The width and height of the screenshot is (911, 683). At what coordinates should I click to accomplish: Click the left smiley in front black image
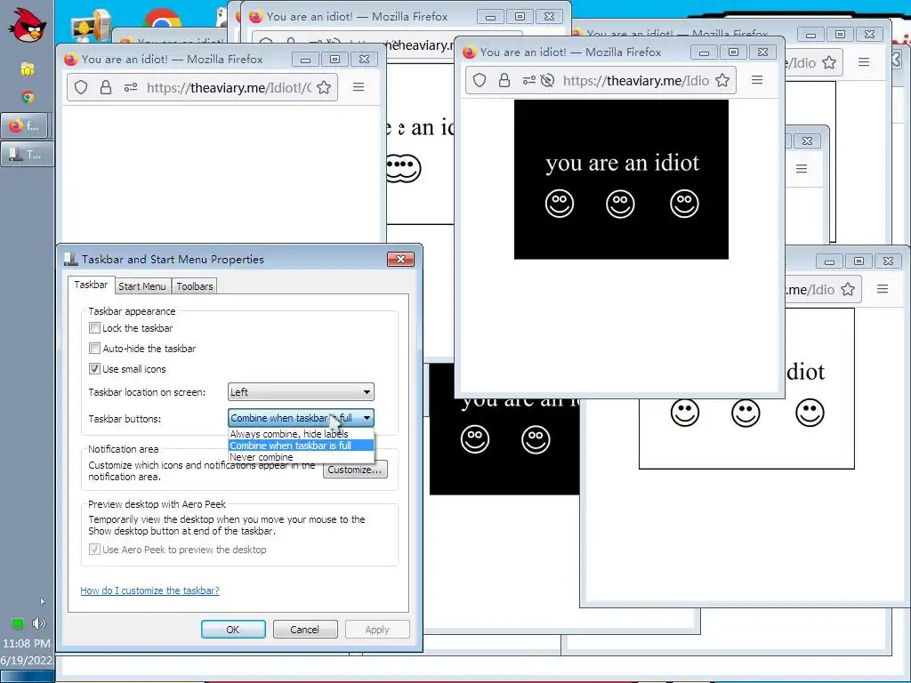[x=560, y=204]
